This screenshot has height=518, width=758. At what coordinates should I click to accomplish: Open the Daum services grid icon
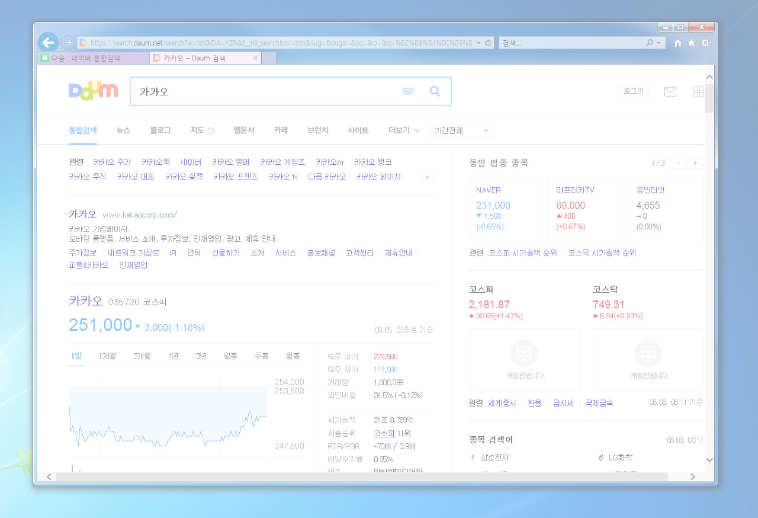(x=699, y=92)
